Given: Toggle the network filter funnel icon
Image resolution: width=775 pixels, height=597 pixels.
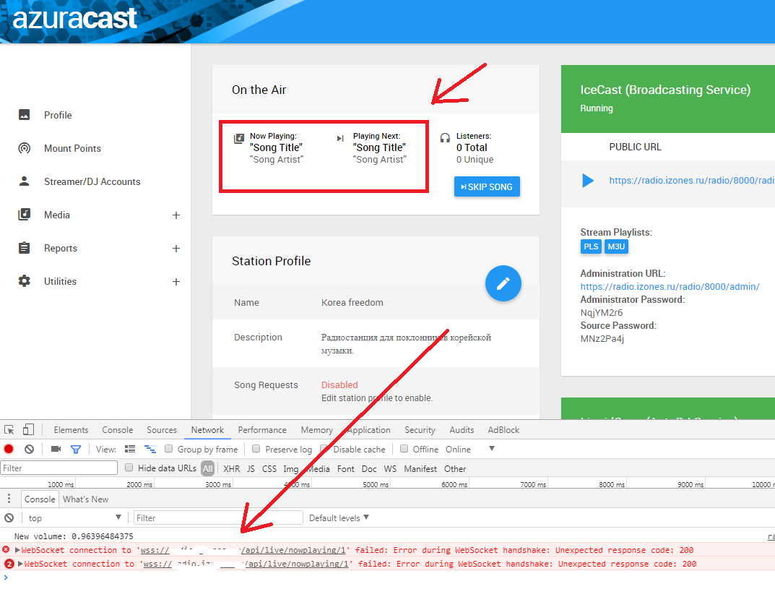Looking at the screenshot, I should click(x=76, y=449).
